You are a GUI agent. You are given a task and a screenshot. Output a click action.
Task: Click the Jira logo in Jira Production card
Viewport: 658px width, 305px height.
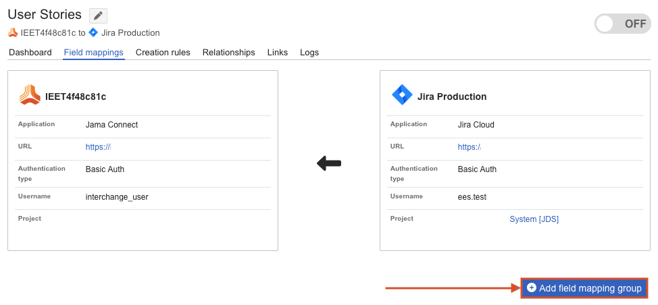[403, 95]
